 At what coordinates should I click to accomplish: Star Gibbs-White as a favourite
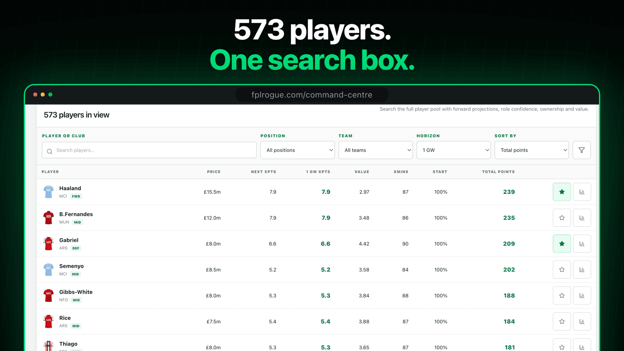pyautogui.click(x=562, y=296)
